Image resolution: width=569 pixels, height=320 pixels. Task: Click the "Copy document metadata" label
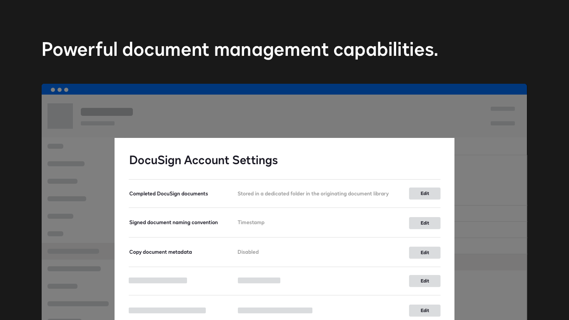pyautogui.click(x=160, y=252)
